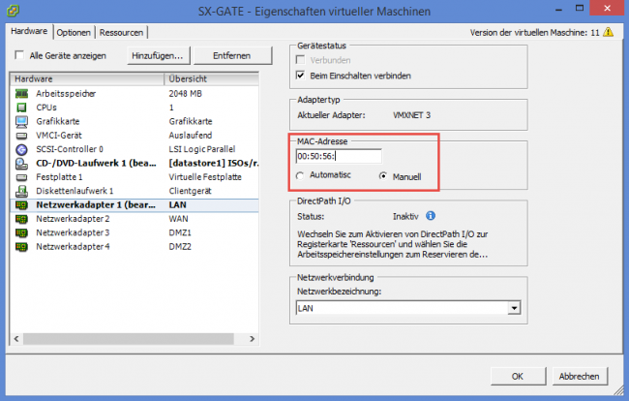Image resolution: width=629 pixels, height=401 pixels.
Task: Click the Arbeitsspeicher memory icon
Action: coord(19,93)
